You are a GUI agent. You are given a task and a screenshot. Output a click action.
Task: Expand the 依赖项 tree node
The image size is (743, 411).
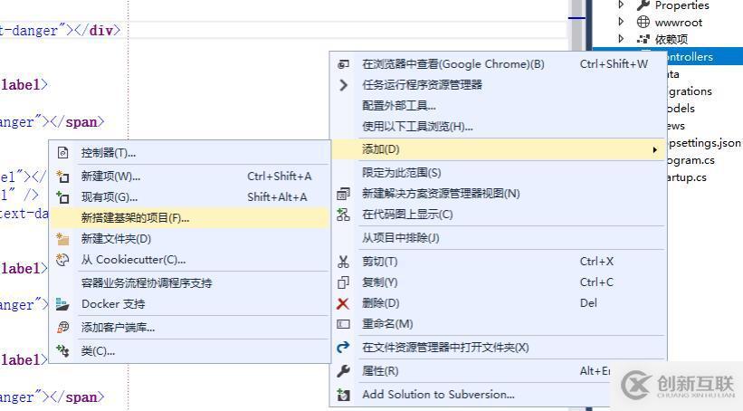click(621, 39)
